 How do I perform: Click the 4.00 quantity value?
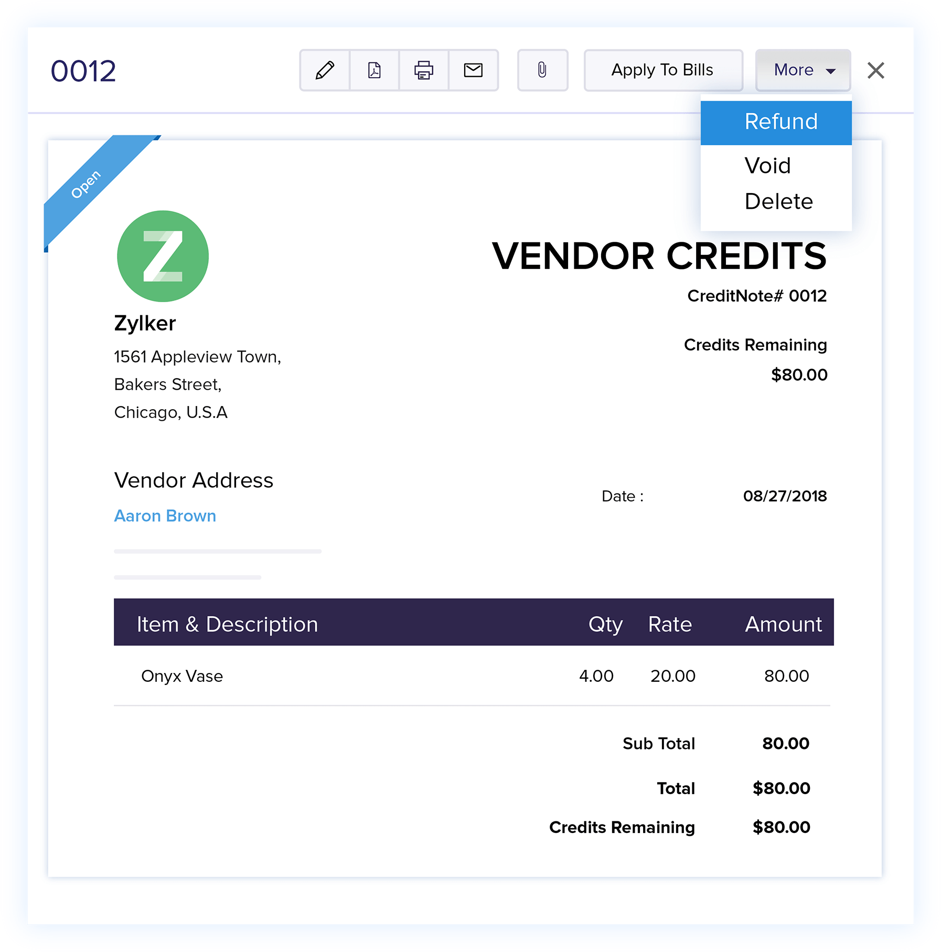(596, 676)
